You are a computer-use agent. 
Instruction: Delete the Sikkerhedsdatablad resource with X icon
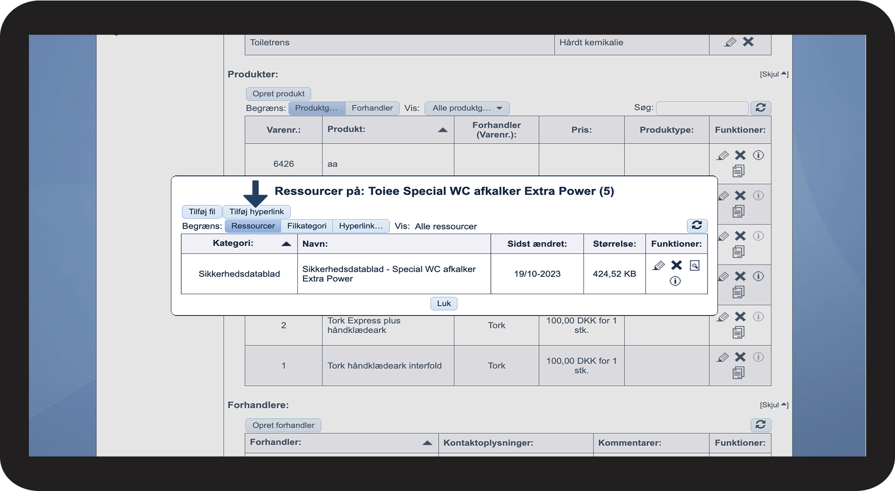pyautogui.click(x=677, y=265)
